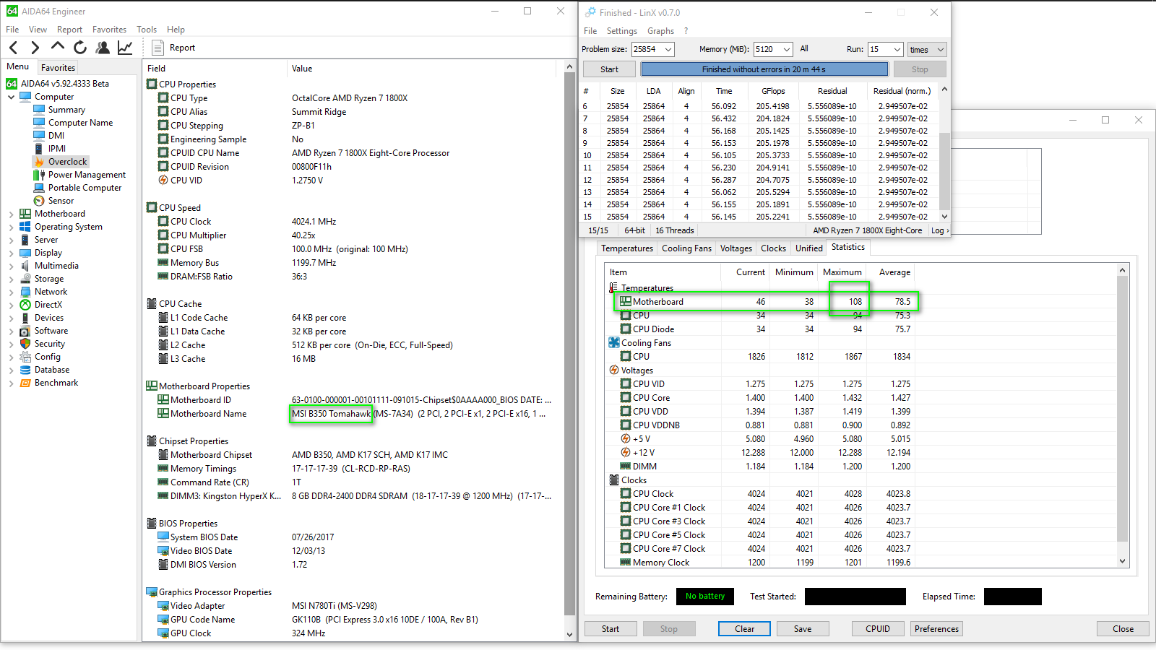
Task: Select the Benchmark tree node
Action: (x=56, y=383)
